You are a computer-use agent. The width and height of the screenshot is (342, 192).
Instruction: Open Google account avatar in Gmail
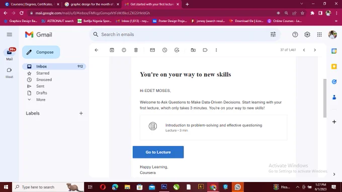(x=332, y=35)
